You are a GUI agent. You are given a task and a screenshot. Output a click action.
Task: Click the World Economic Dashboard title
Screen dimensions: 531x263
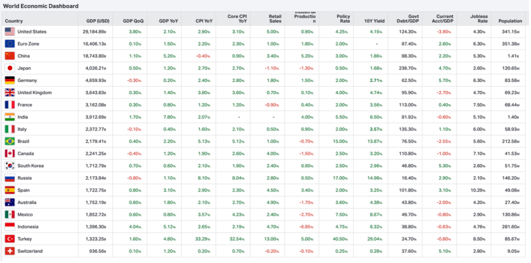coord(41,6)
